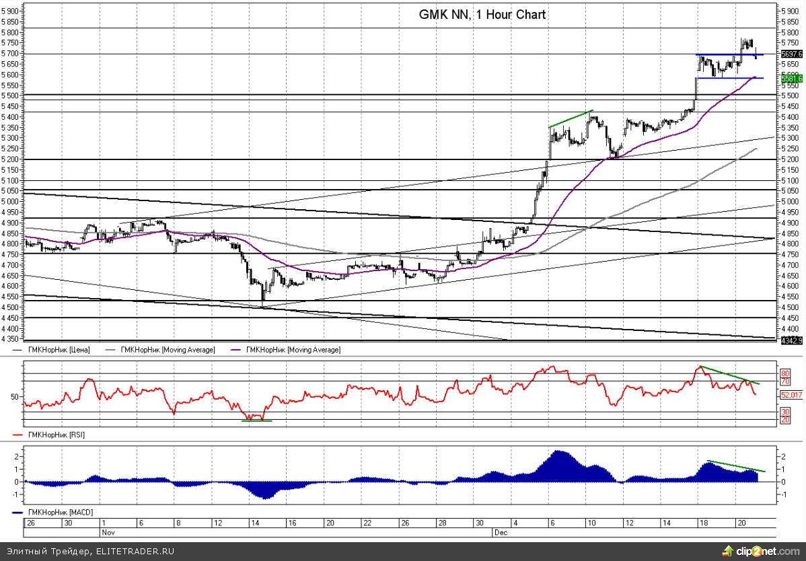Click the Dec month label on time axis
Screen dimensions: 806x561
click(500, 531)
